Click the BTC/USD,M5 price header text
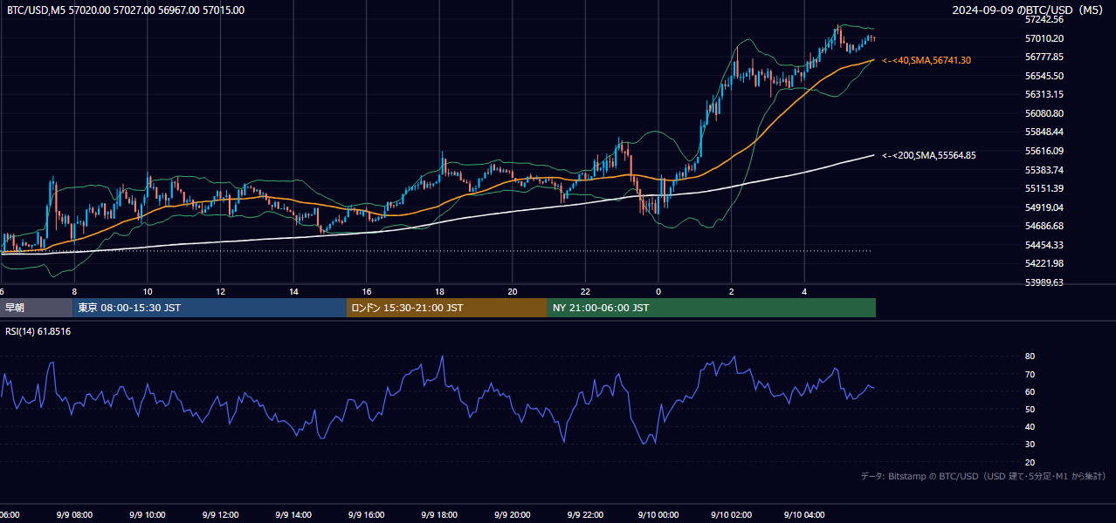The width and height of the screenshot is (1116, 523). point(126,10)
